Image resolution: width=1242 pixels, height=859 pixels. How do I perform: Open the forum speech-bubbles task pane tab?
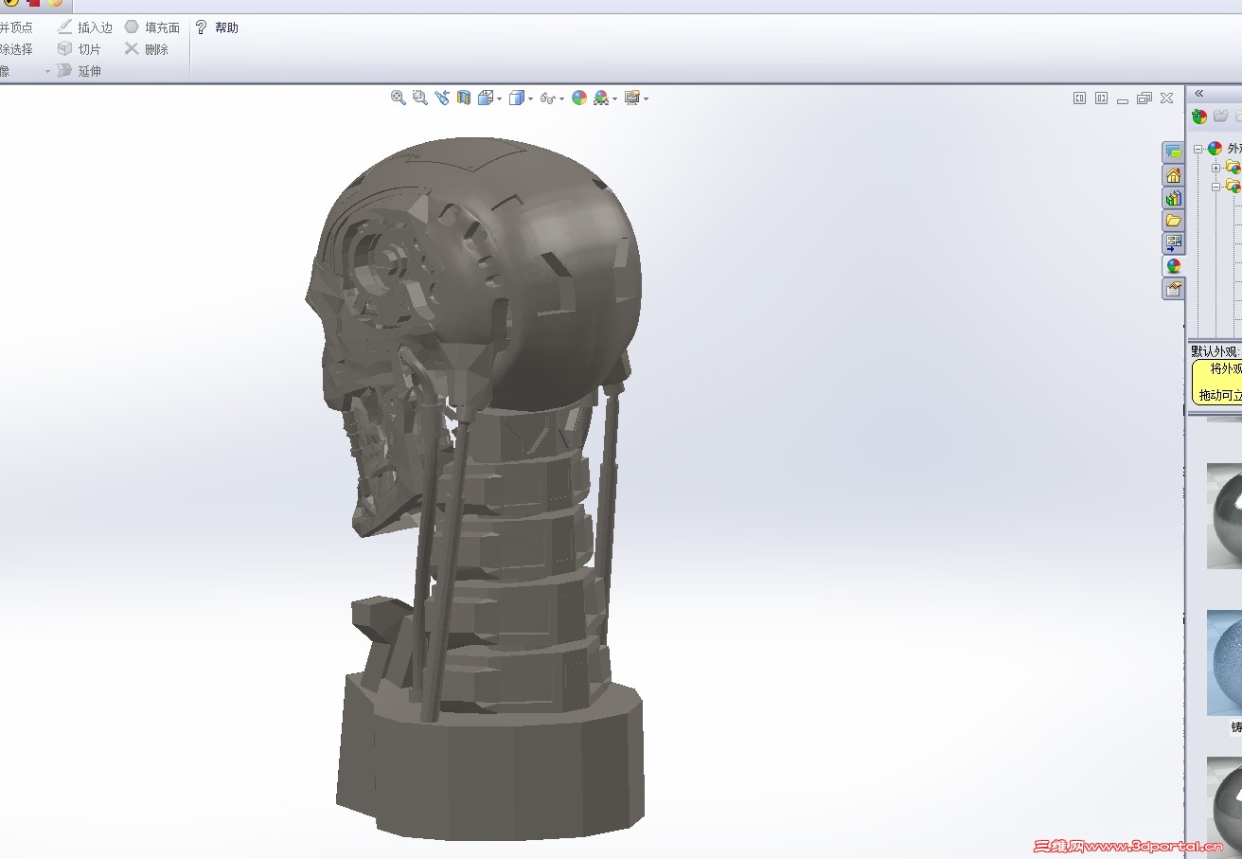tap(1174, 152)
